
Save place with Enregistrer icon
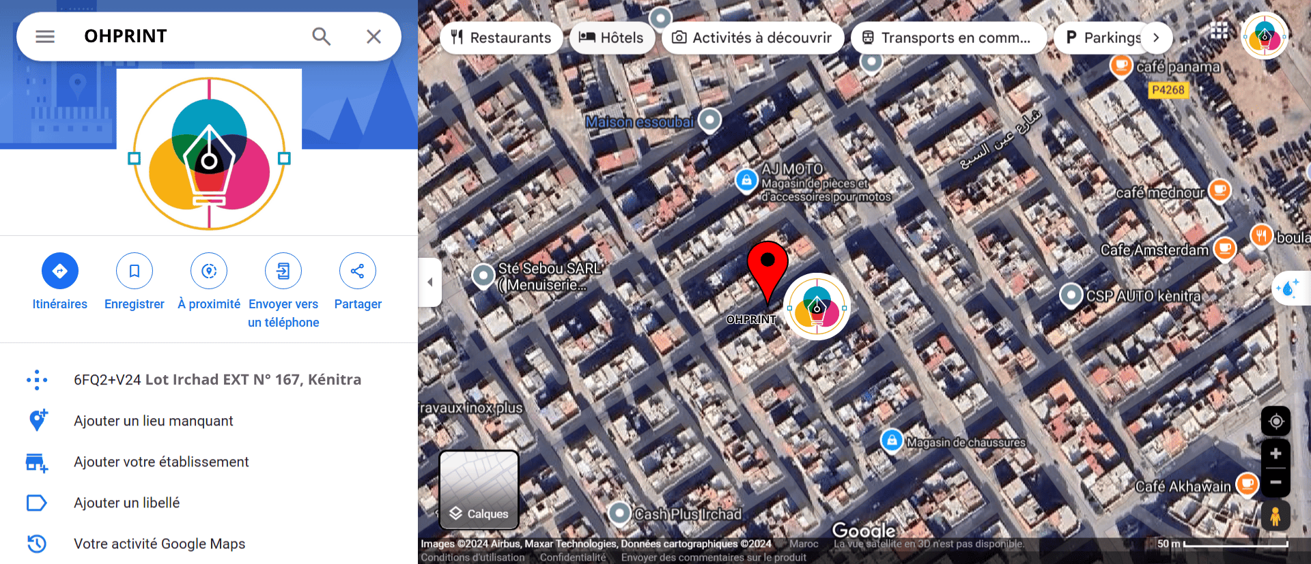click(x=135, y=271)
